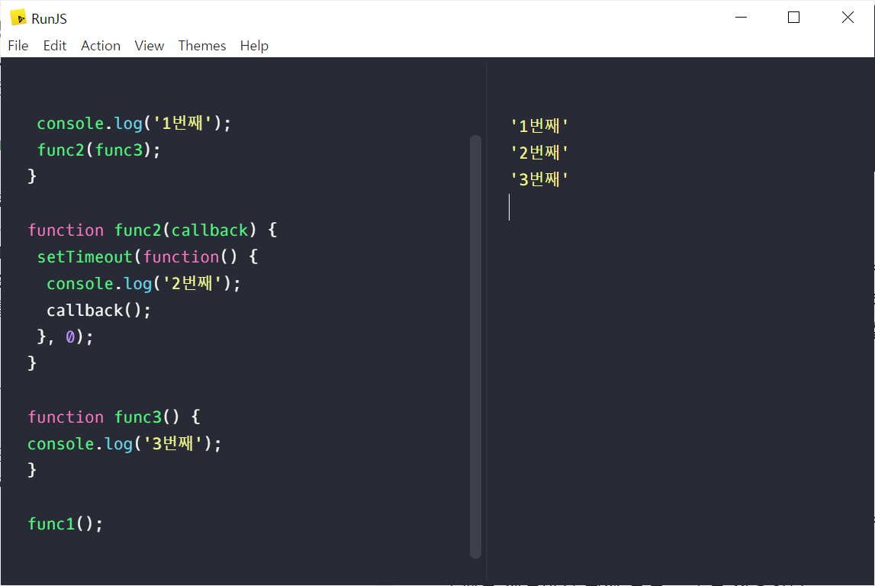Open the Edit menu
This screenshot has width=875, height=586.
pos(55,46)
